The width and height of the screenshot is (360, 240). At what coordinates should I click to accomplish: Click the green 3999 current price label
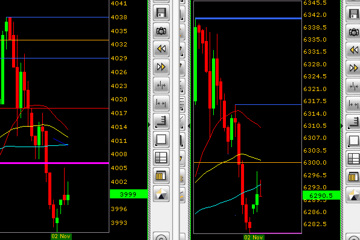[x=129, y=194]
